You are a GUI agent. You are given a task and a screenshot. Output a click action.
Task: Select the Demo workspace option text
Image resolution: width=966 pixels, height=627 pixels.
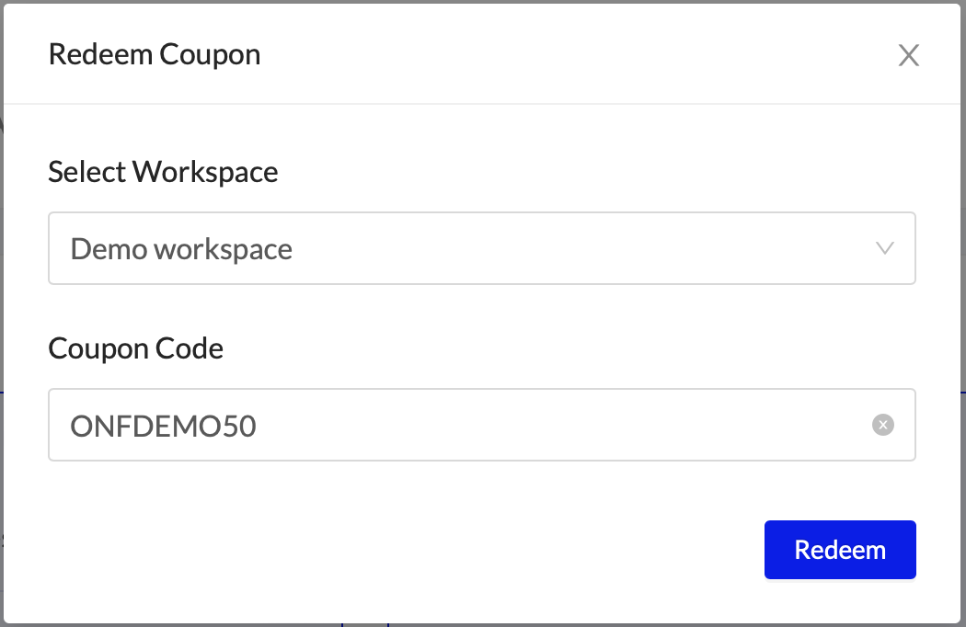[x=181, y=249]
